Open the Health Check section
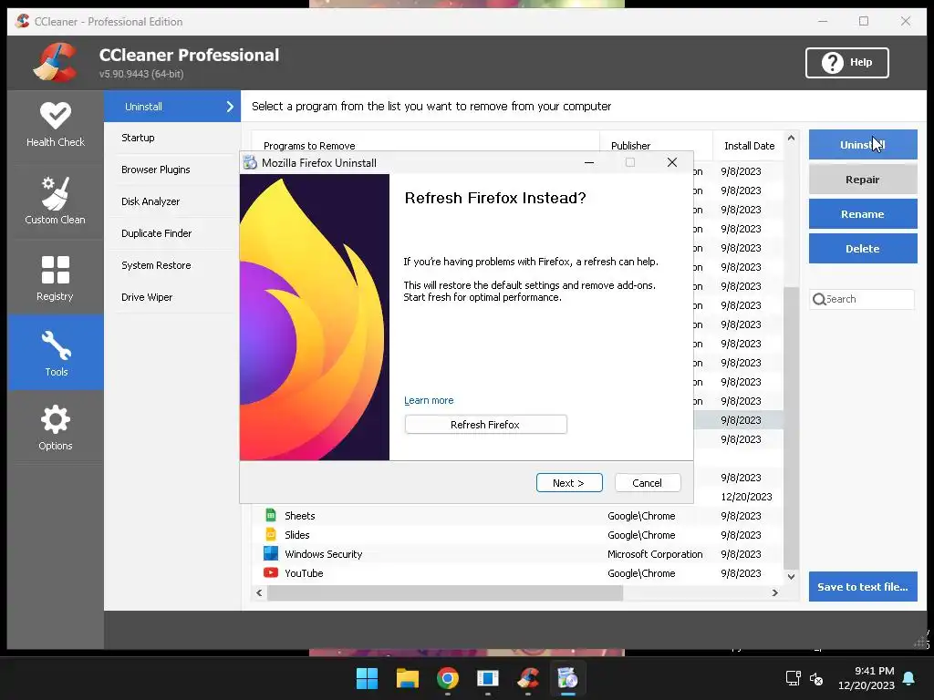Screen dimensions: 934x700 coord(56,124)
